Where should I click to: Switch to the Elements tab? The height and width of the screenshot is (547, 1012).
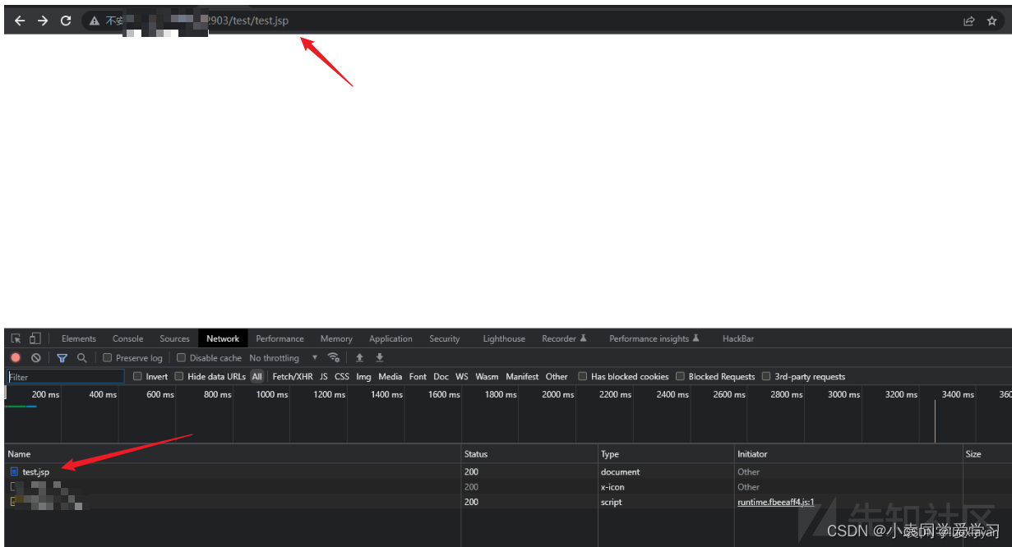click(79, 338)
